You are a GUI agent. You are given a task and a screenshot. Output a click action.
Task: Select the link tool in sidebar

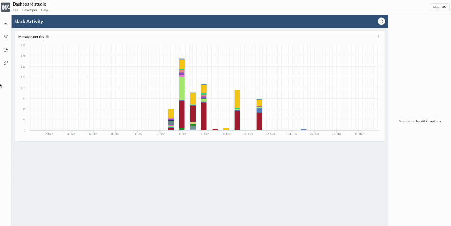(x=6, y=63)
